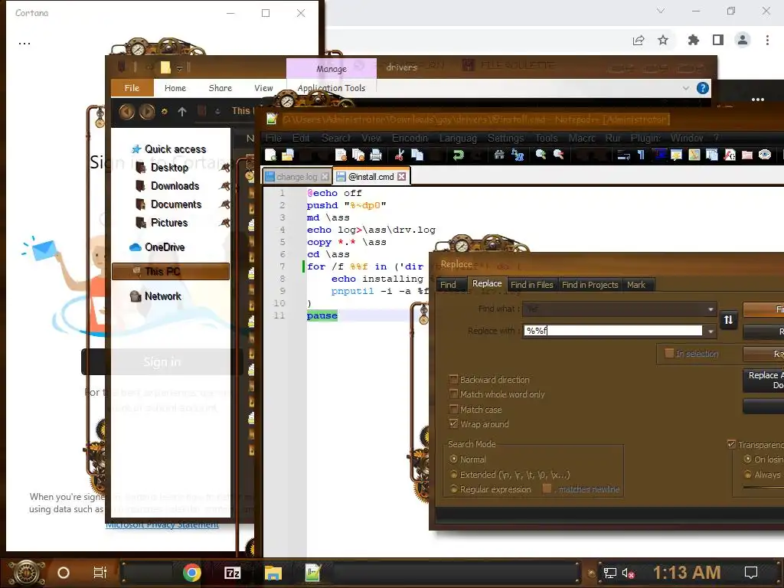Open the Cortana three-dot menu

24,44
